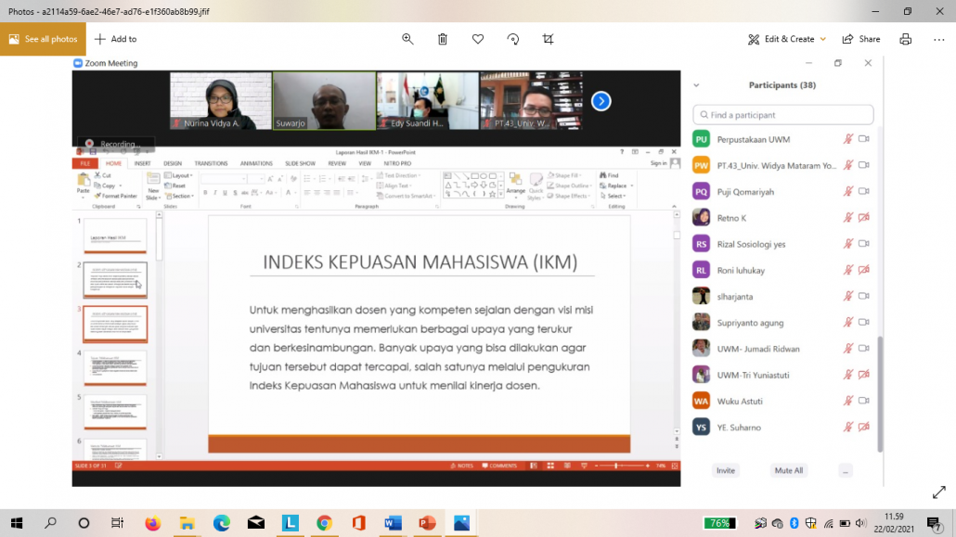The height and width of the screenshot is (537, 956).
Task: Print the photo
Action: click(905, 39)
